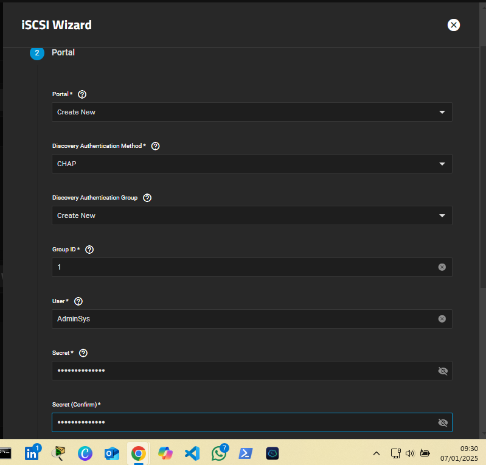486x465 pixels.
Task: Open the Portal dropdown
Action: [x=252, y=112]
